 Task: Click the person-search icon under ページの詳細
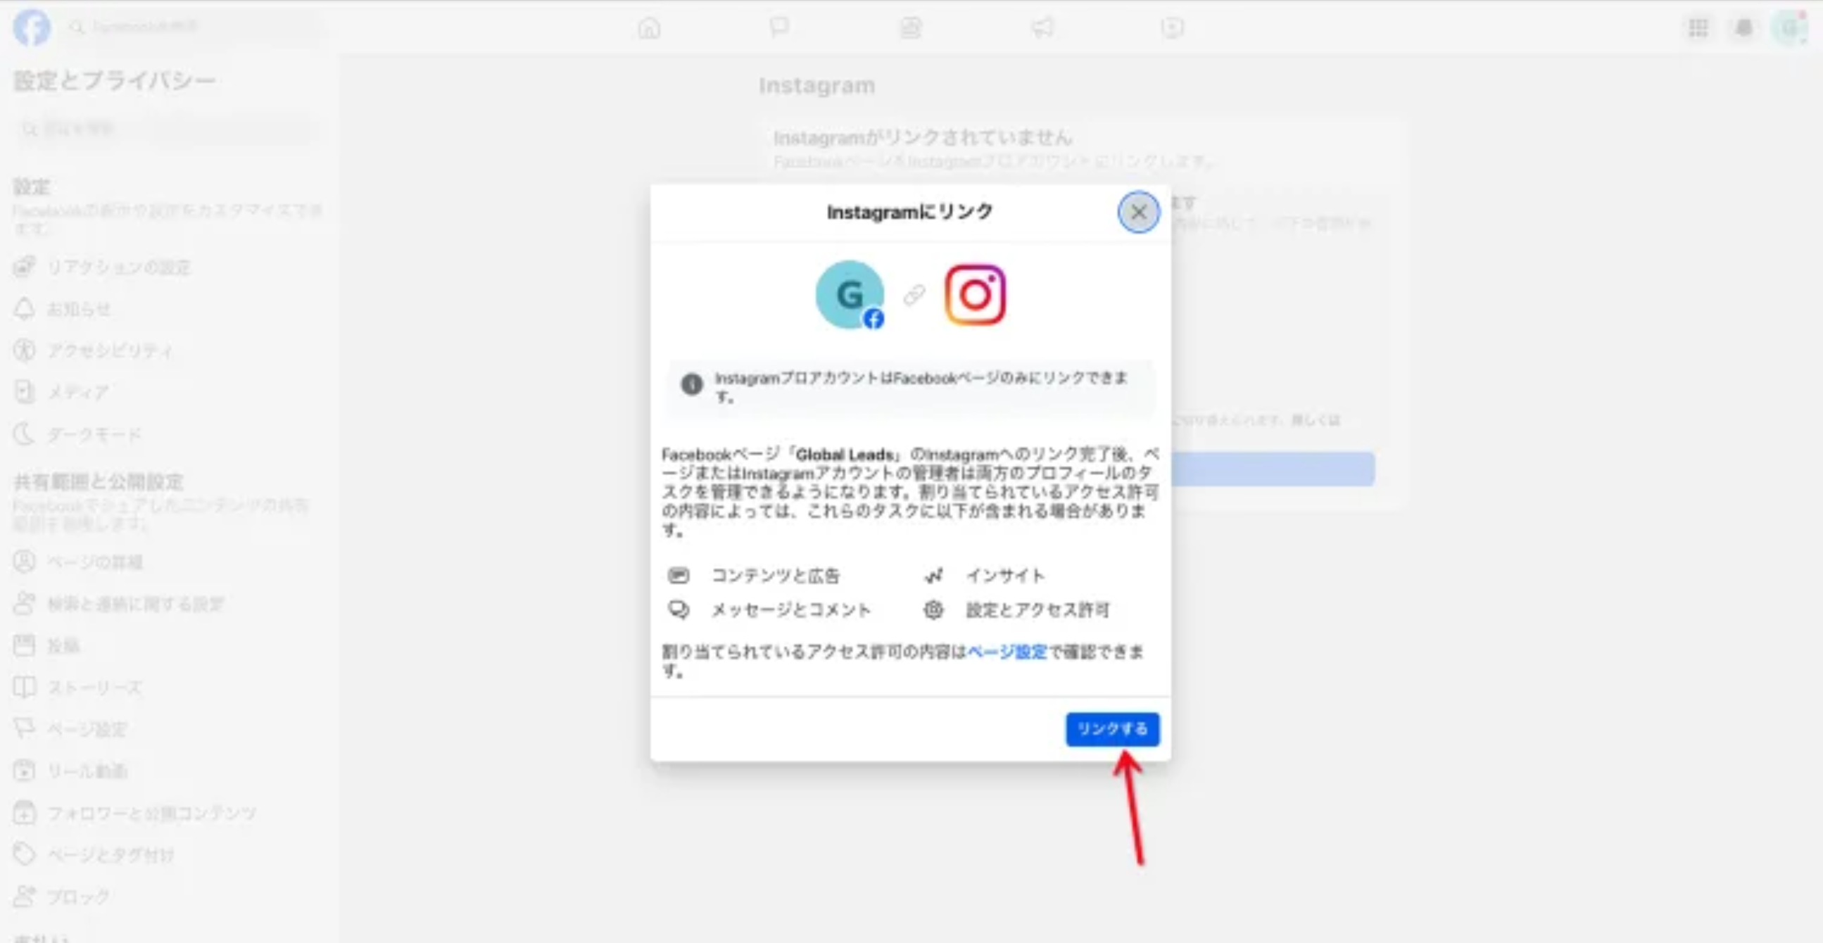(x=24, y=603)
